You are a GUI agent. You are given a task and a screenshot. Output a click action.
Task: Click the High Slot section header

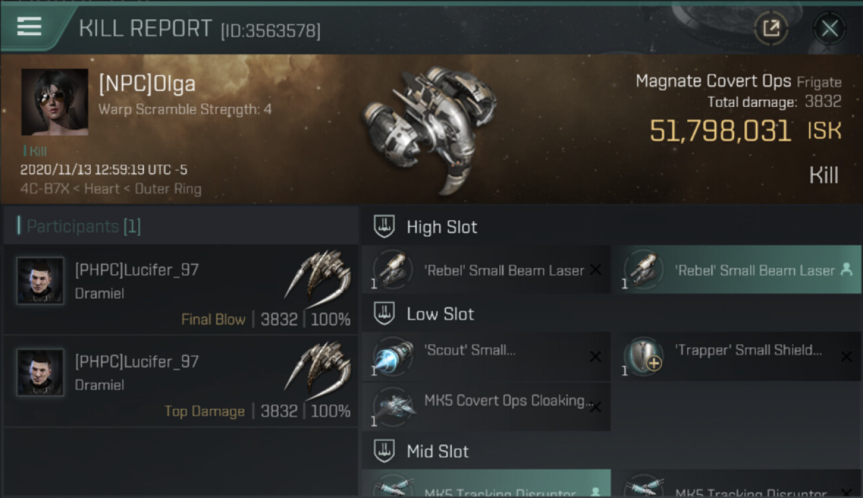441,227
